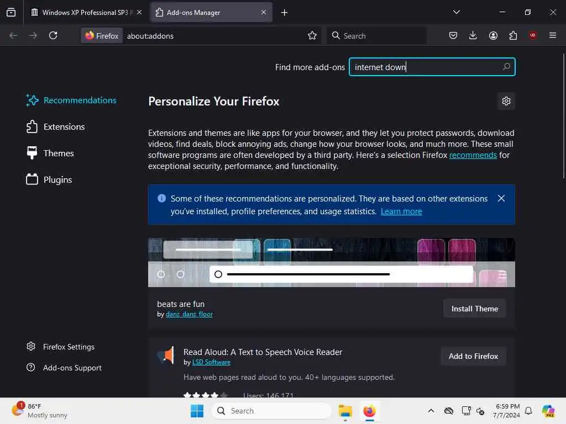Open the clock showing 6:59 PM
This screenshot has width=566, height=424.
tap(506, 411)
